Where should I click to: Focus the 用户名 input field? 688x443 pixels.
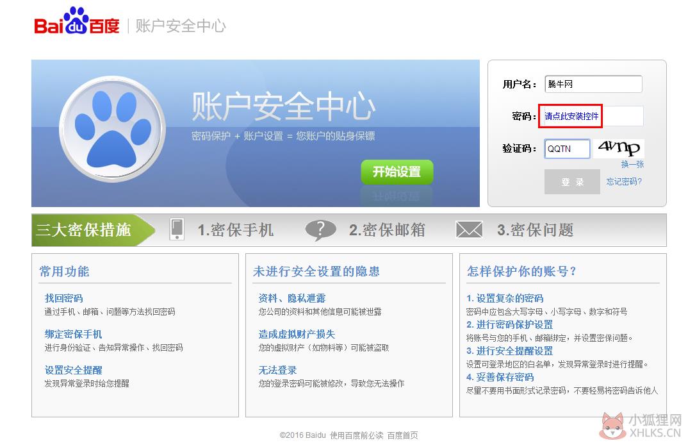tap(594, 84)
